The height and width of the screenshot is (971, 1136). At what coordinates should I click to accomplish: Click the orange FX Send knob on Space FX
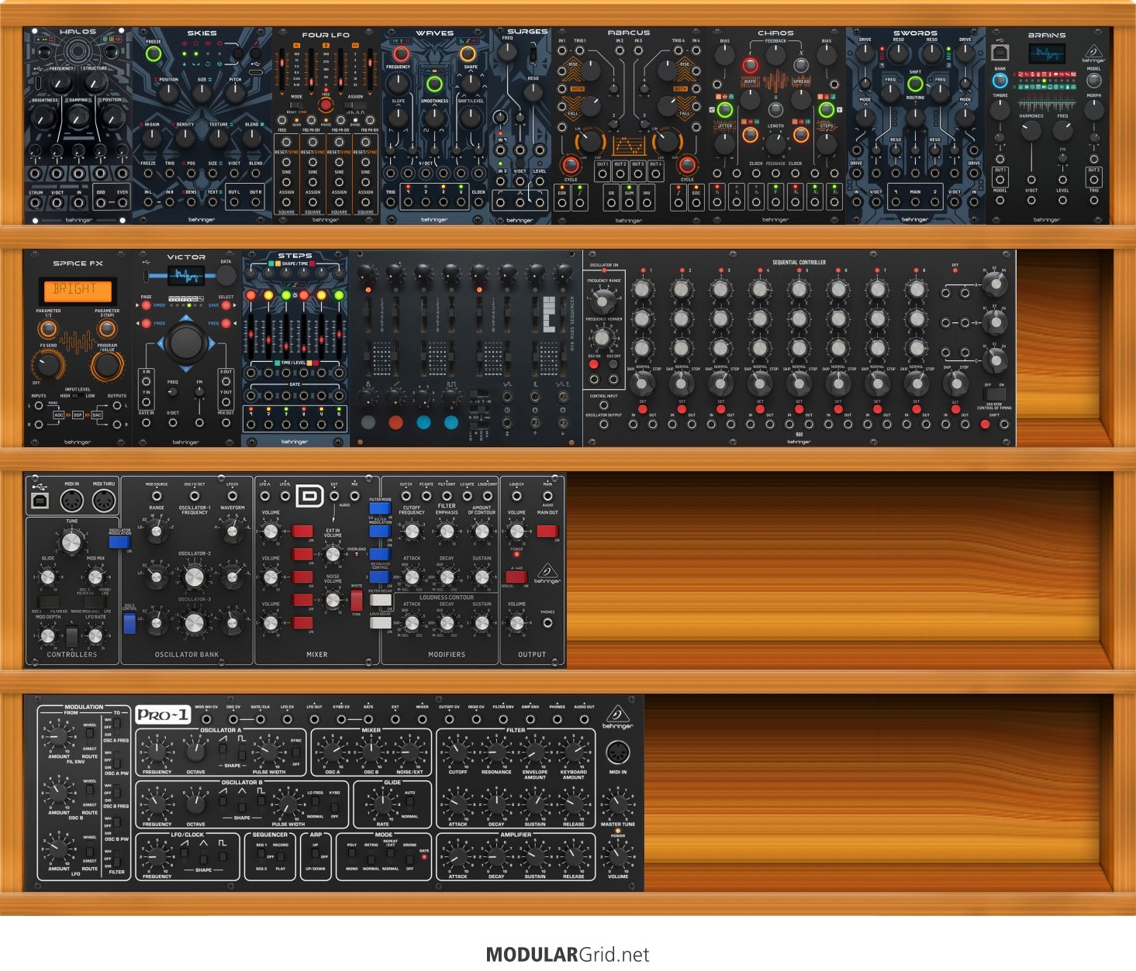point(48,363)
